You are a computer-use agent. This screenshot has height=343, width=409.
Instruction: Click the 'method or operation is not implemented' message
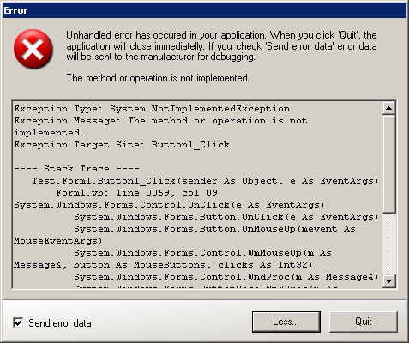tap(158, 78)
